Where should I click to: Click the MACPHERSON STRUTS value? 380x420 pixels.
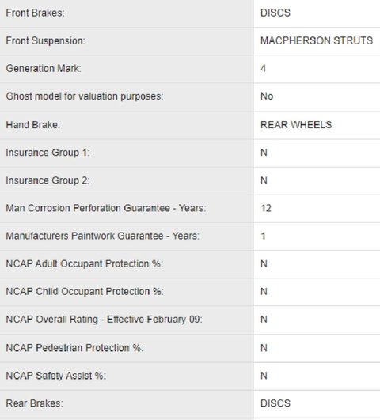tap(317, 40)
